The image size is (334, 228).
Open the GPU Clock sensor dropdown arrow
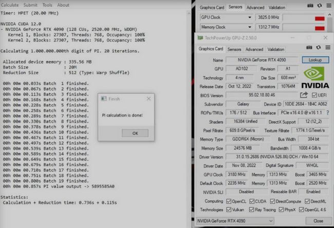click(250, 17)
